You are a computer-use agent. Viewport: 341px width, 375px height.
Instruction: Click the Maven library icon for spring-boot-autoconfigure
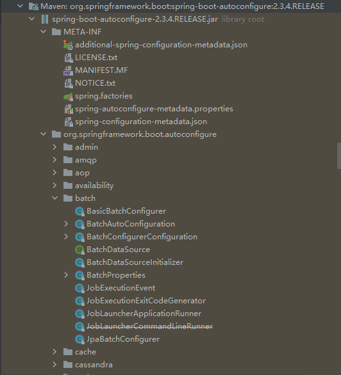(x=33, y=6)
